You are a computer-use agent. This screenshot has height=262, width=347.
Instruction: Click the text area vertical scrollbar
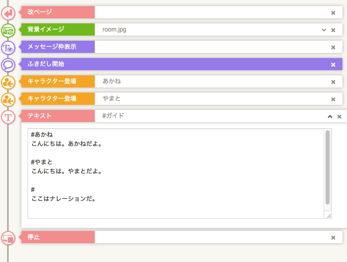(328, 168)
